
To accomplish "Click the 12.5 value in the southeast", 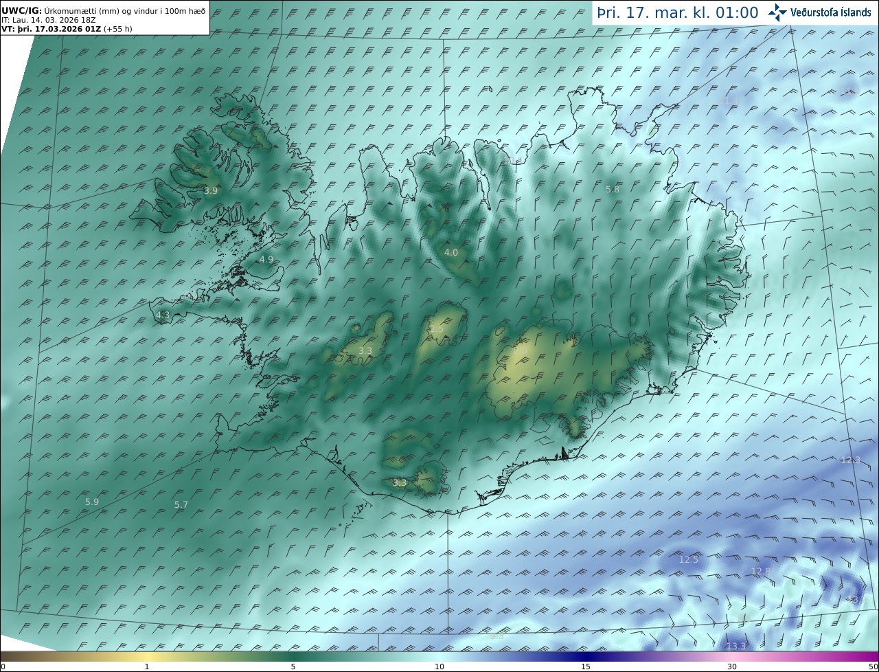I will point(688,560).
